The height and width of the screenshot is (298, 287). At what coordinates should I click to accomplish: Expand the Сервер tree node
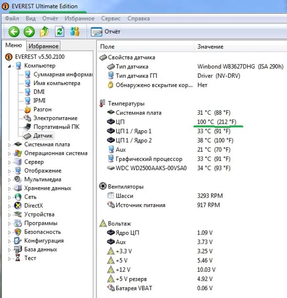9,163
